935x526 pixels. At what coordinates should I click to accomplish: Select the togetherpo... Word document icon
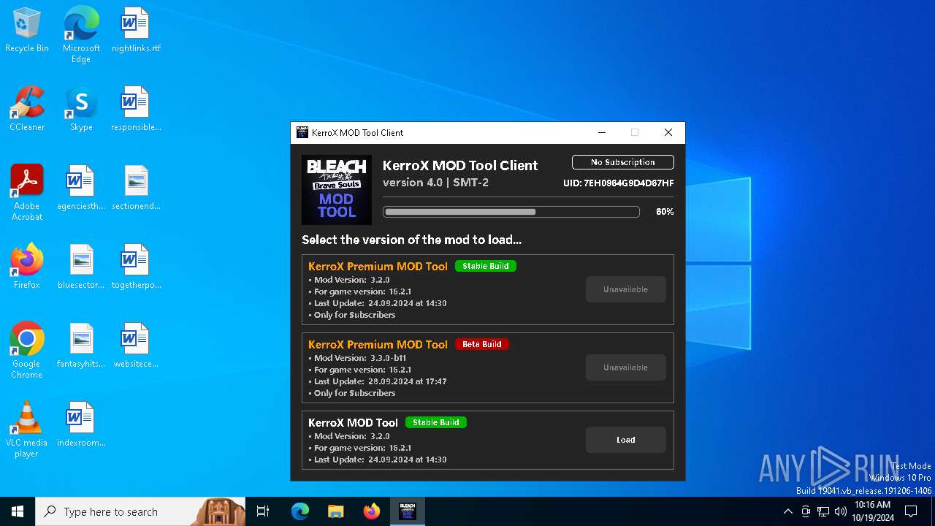pyautogui.click(x=136, y=267)
